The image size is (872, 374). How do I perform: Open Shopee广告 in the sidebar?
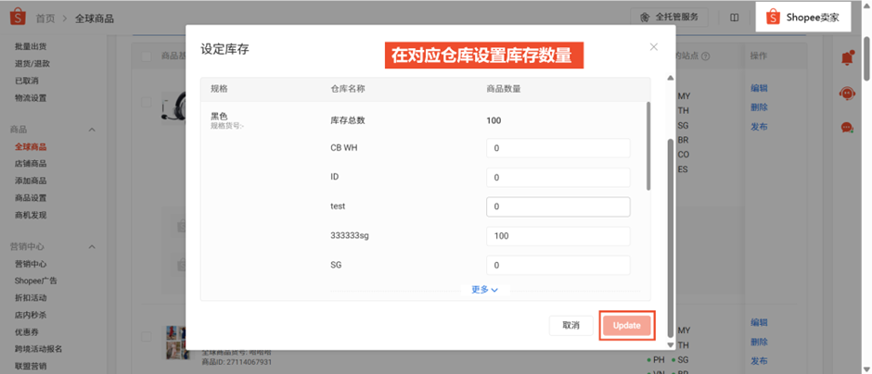click(x=35, y=280)
